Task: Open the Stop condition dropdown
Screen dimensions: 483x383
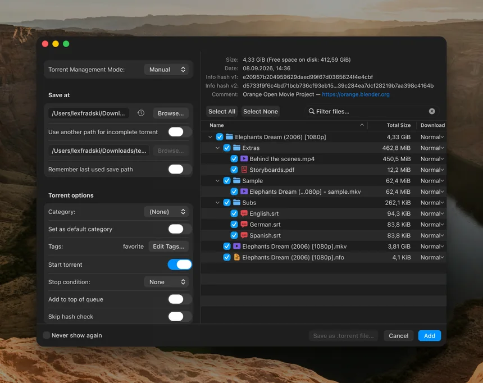Action: [167, 282]
